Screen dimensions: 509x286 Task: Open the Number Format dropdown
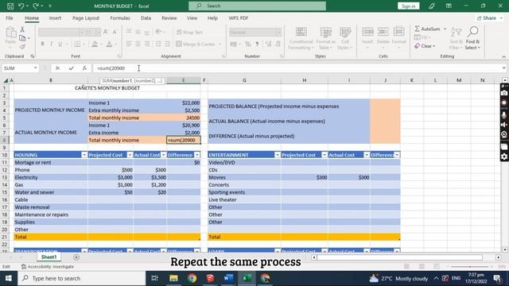[x=278, y=32]
